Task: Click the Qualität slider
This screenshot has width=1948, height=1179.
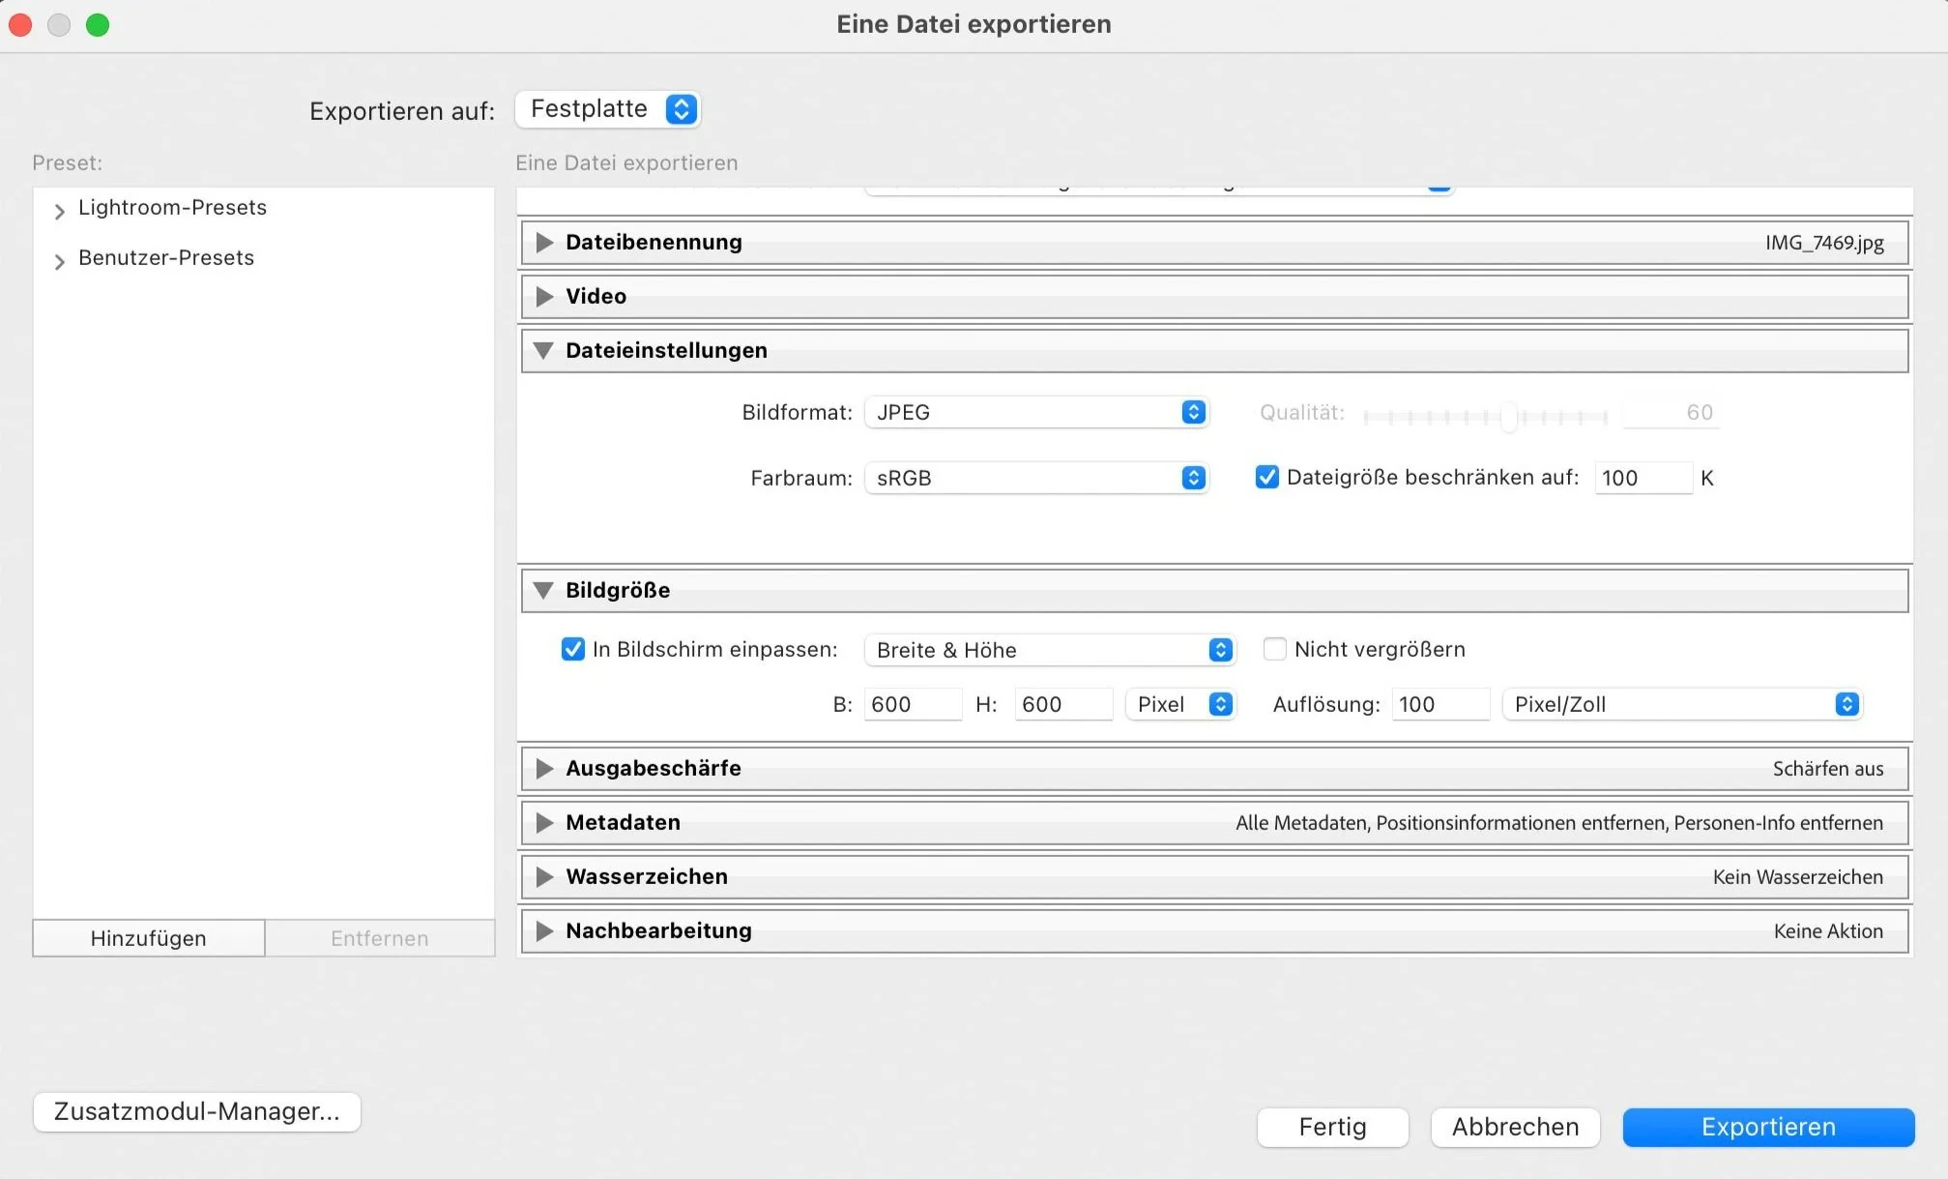Action: click(1485, 417)
